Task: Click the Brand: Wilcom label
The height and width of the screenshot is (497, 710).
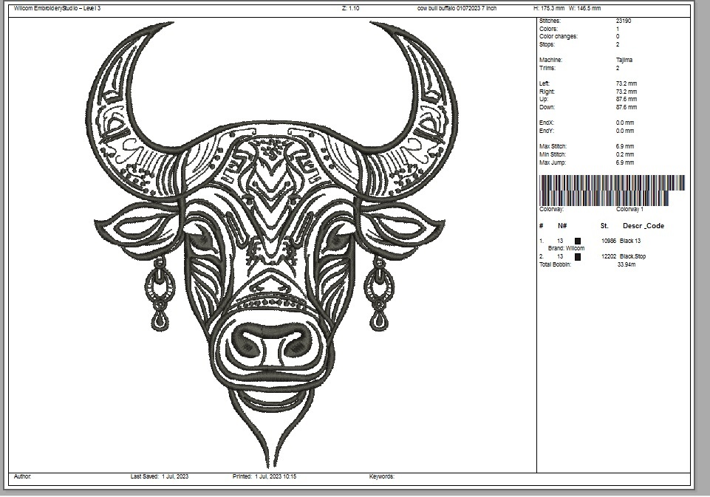Action: coord(566,248)
